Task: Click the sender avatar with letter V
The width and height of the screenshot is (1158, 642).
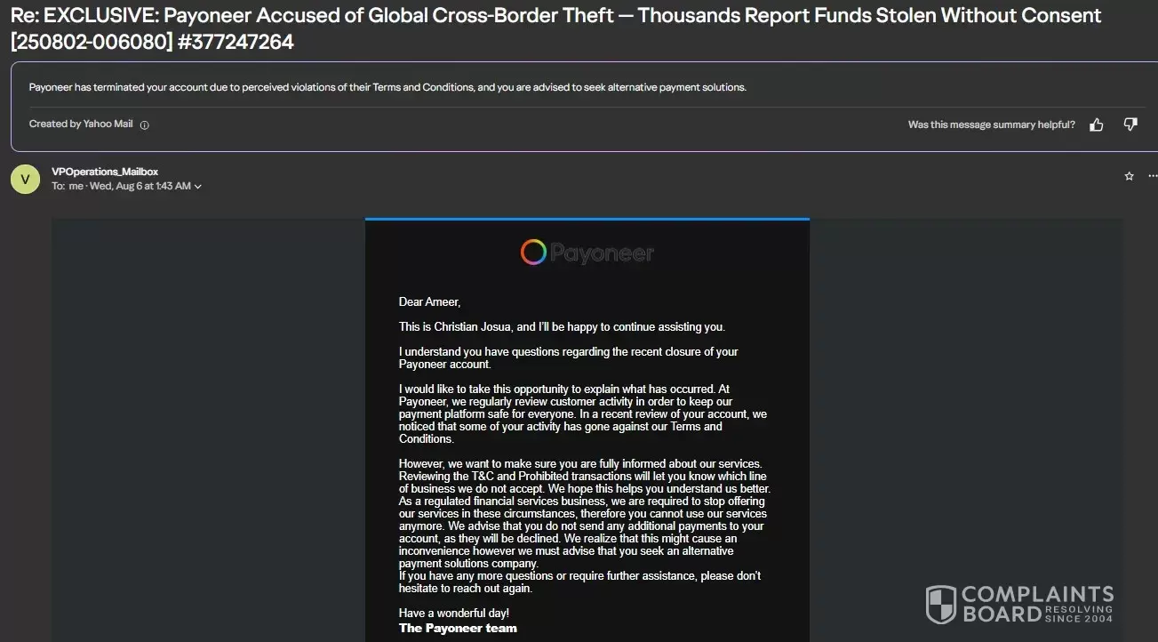Action: [25, 179]
